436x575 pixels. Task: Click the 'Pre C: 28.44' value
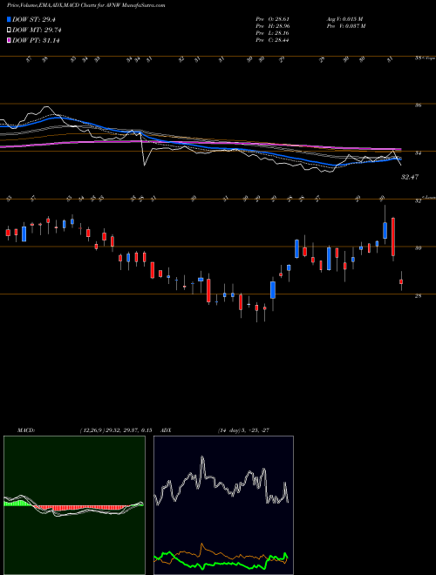point(272,40)
